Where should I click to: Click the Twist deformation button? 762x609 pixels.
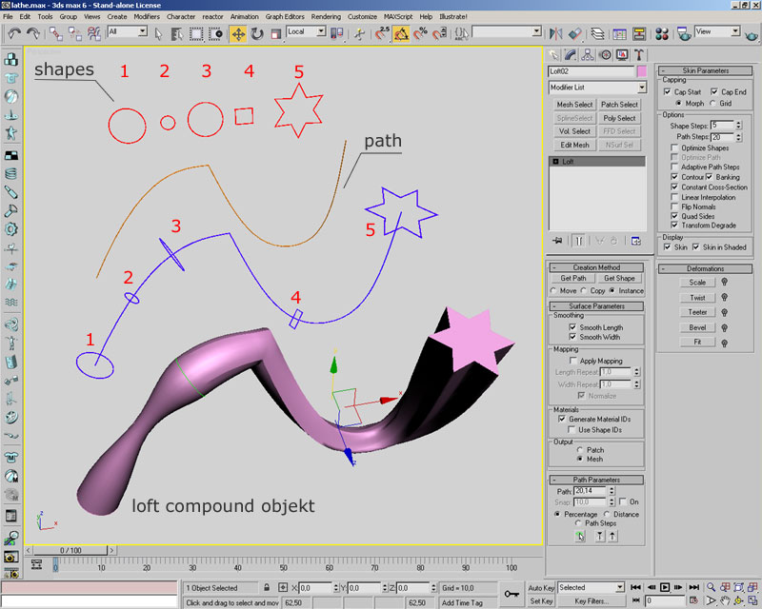click(698, 297)
